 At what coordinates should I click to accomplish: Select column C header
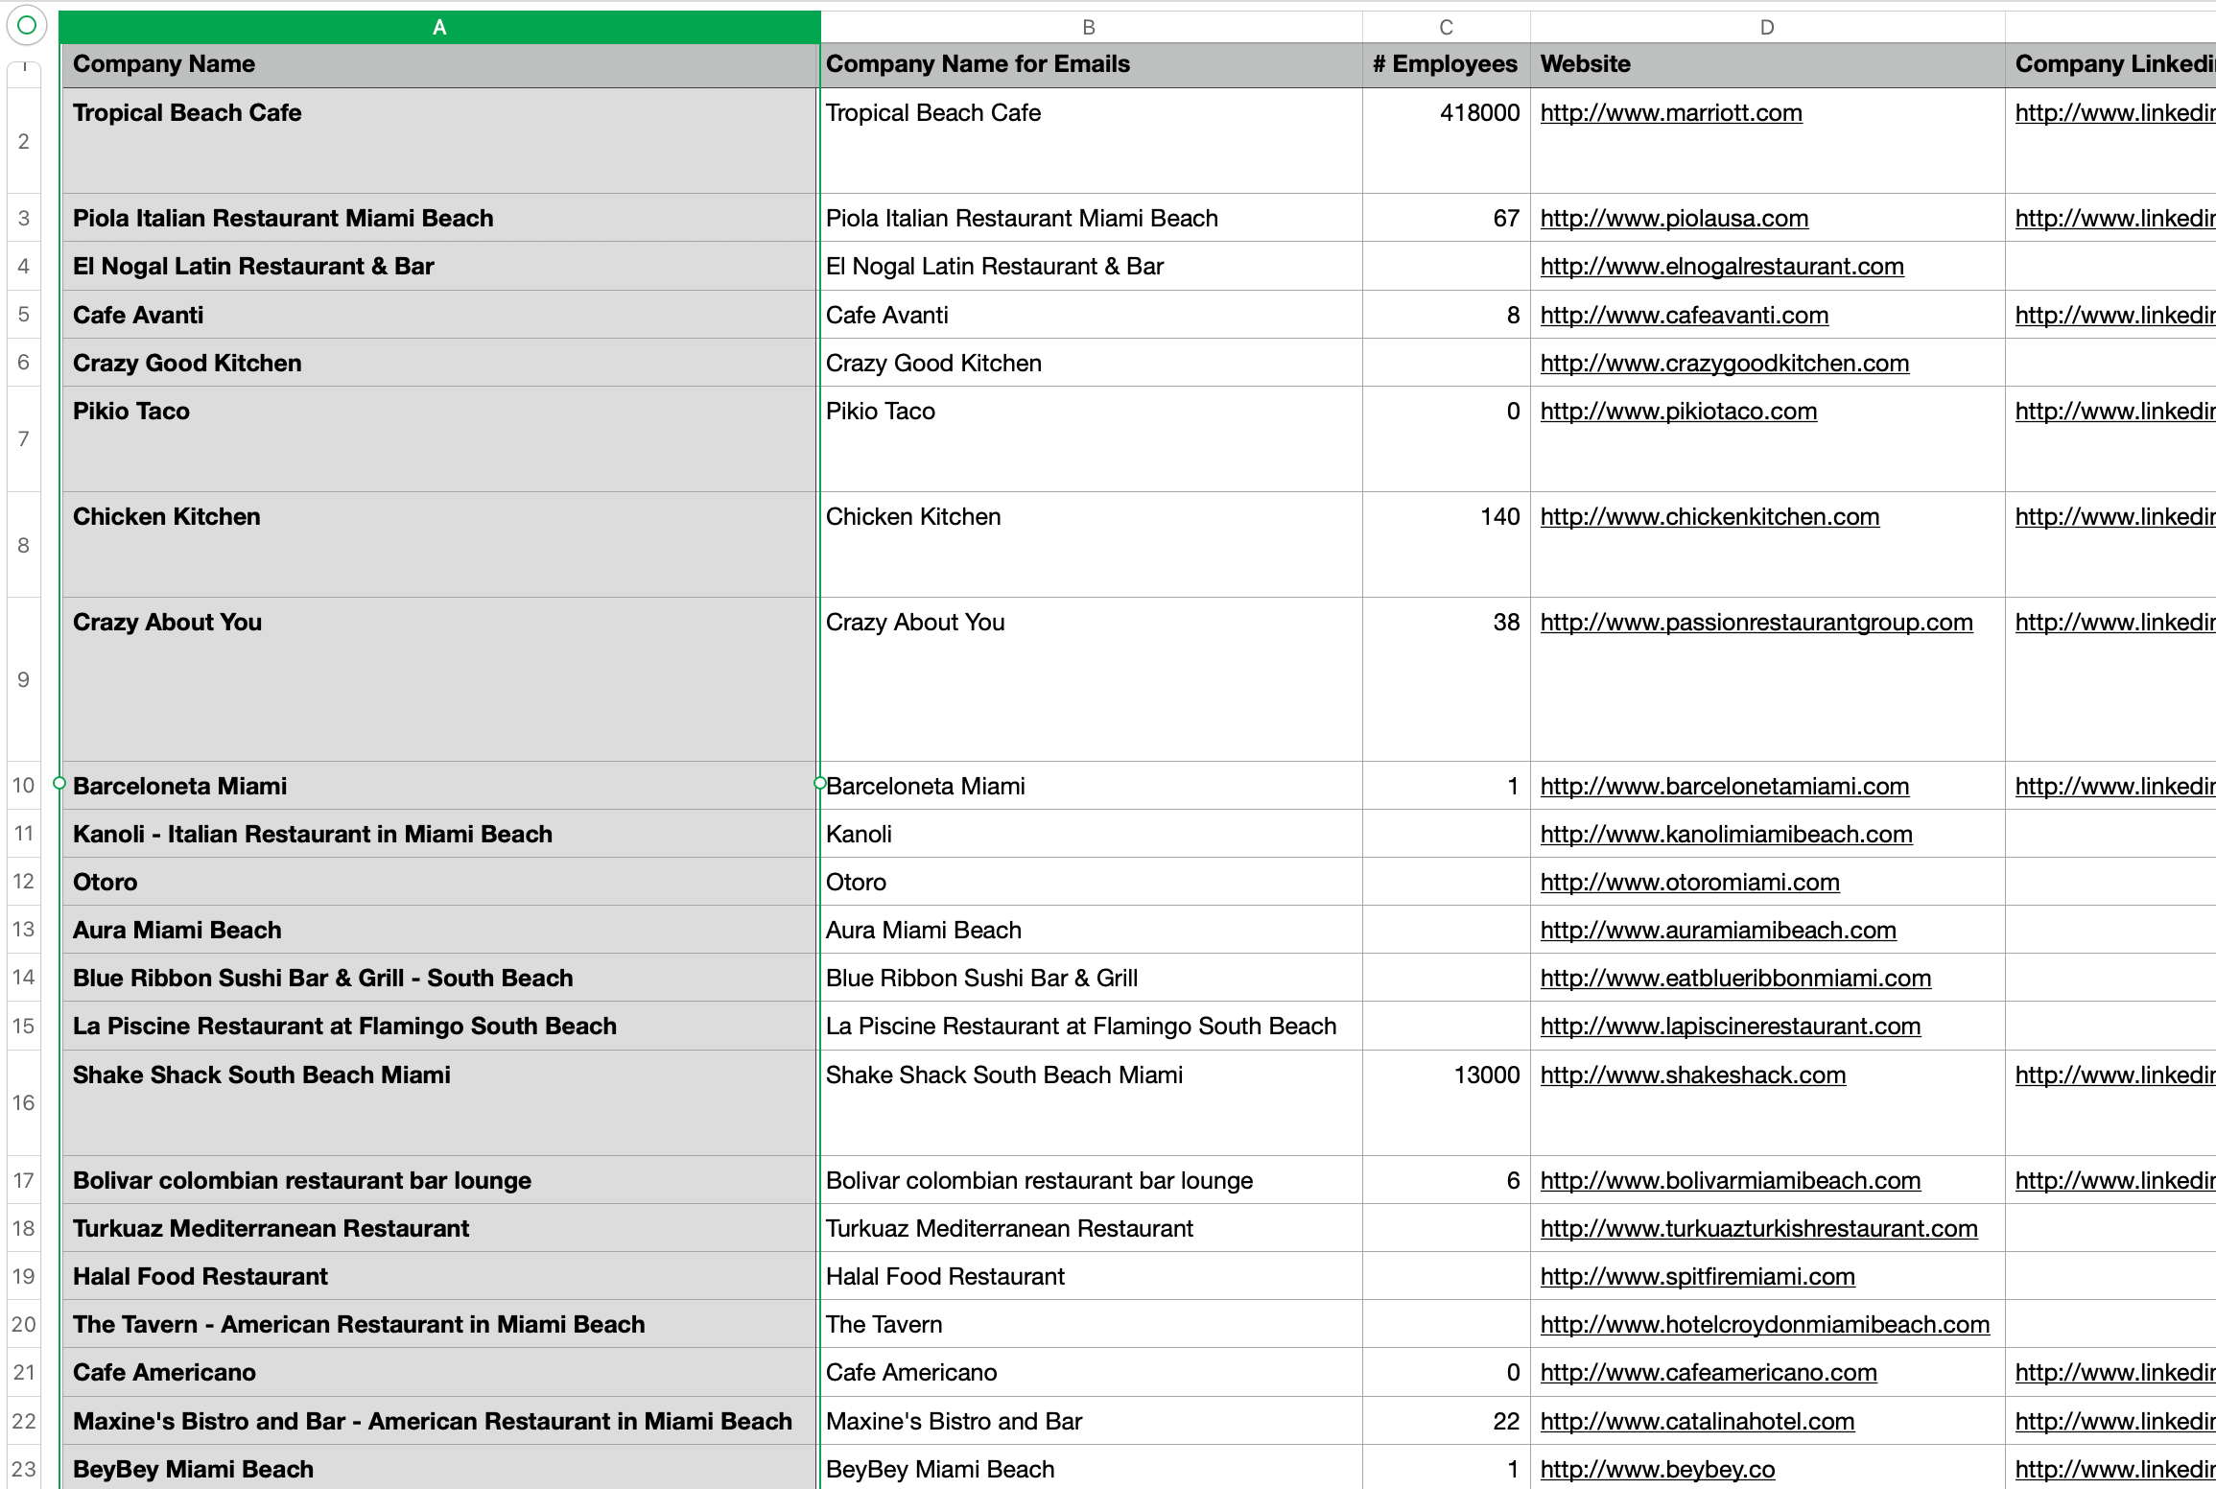coord(1446,28)
